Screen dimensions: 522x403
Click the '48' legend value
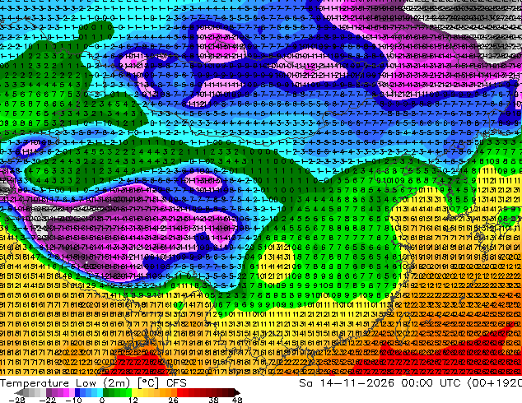tap(237, 400)
